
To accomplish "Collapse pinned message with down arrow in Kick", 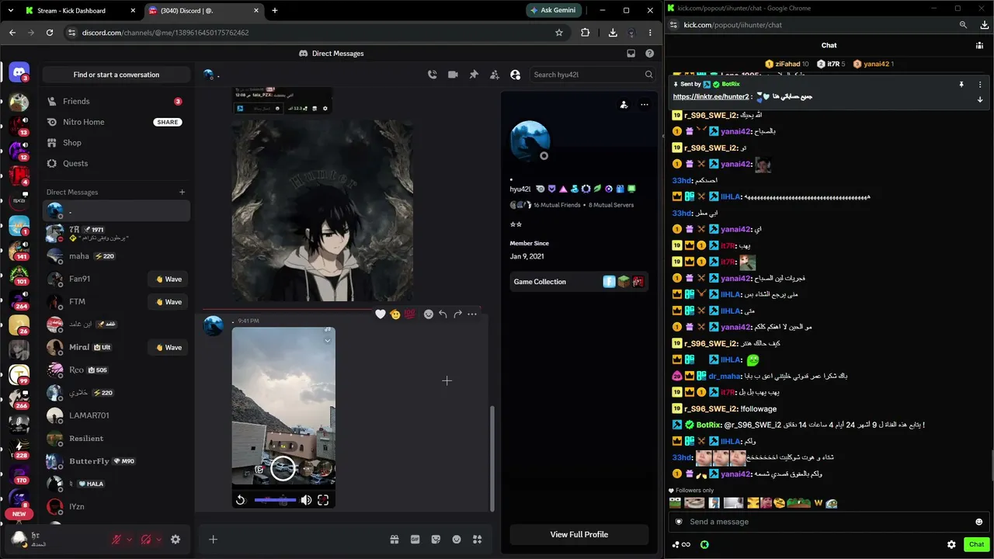I will pos(980,99).
